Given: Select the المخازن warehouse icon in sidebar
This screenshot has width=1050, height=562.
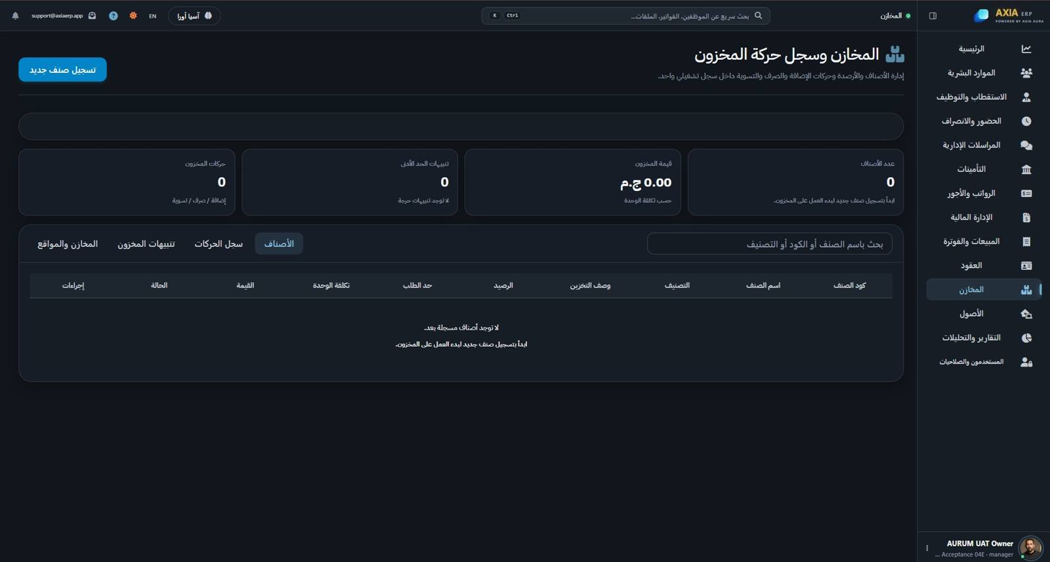Looking at the screenshot, I should [x=1026, y=290].
